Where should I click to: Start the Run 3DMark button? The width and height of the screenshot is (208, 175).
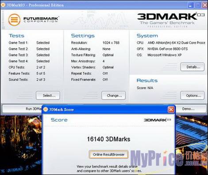pyautogui.click(x=22, y=109)
